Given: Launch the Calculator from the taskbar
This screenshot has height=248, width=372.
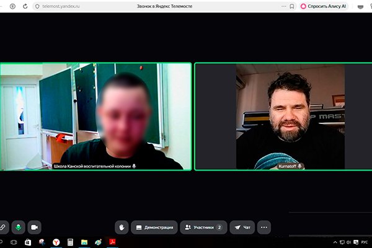Looking at the screenshot, I should click(x=70, y=242).
